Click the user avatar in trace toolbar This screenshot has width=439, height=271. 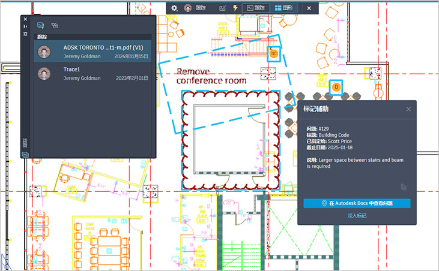[x=189, y=8]
